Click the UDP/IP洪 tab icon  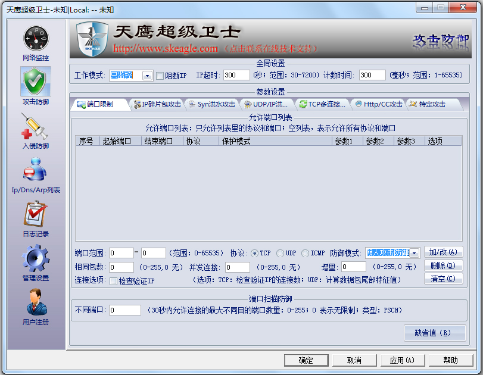pyautogui.click(x=248, y=104)
